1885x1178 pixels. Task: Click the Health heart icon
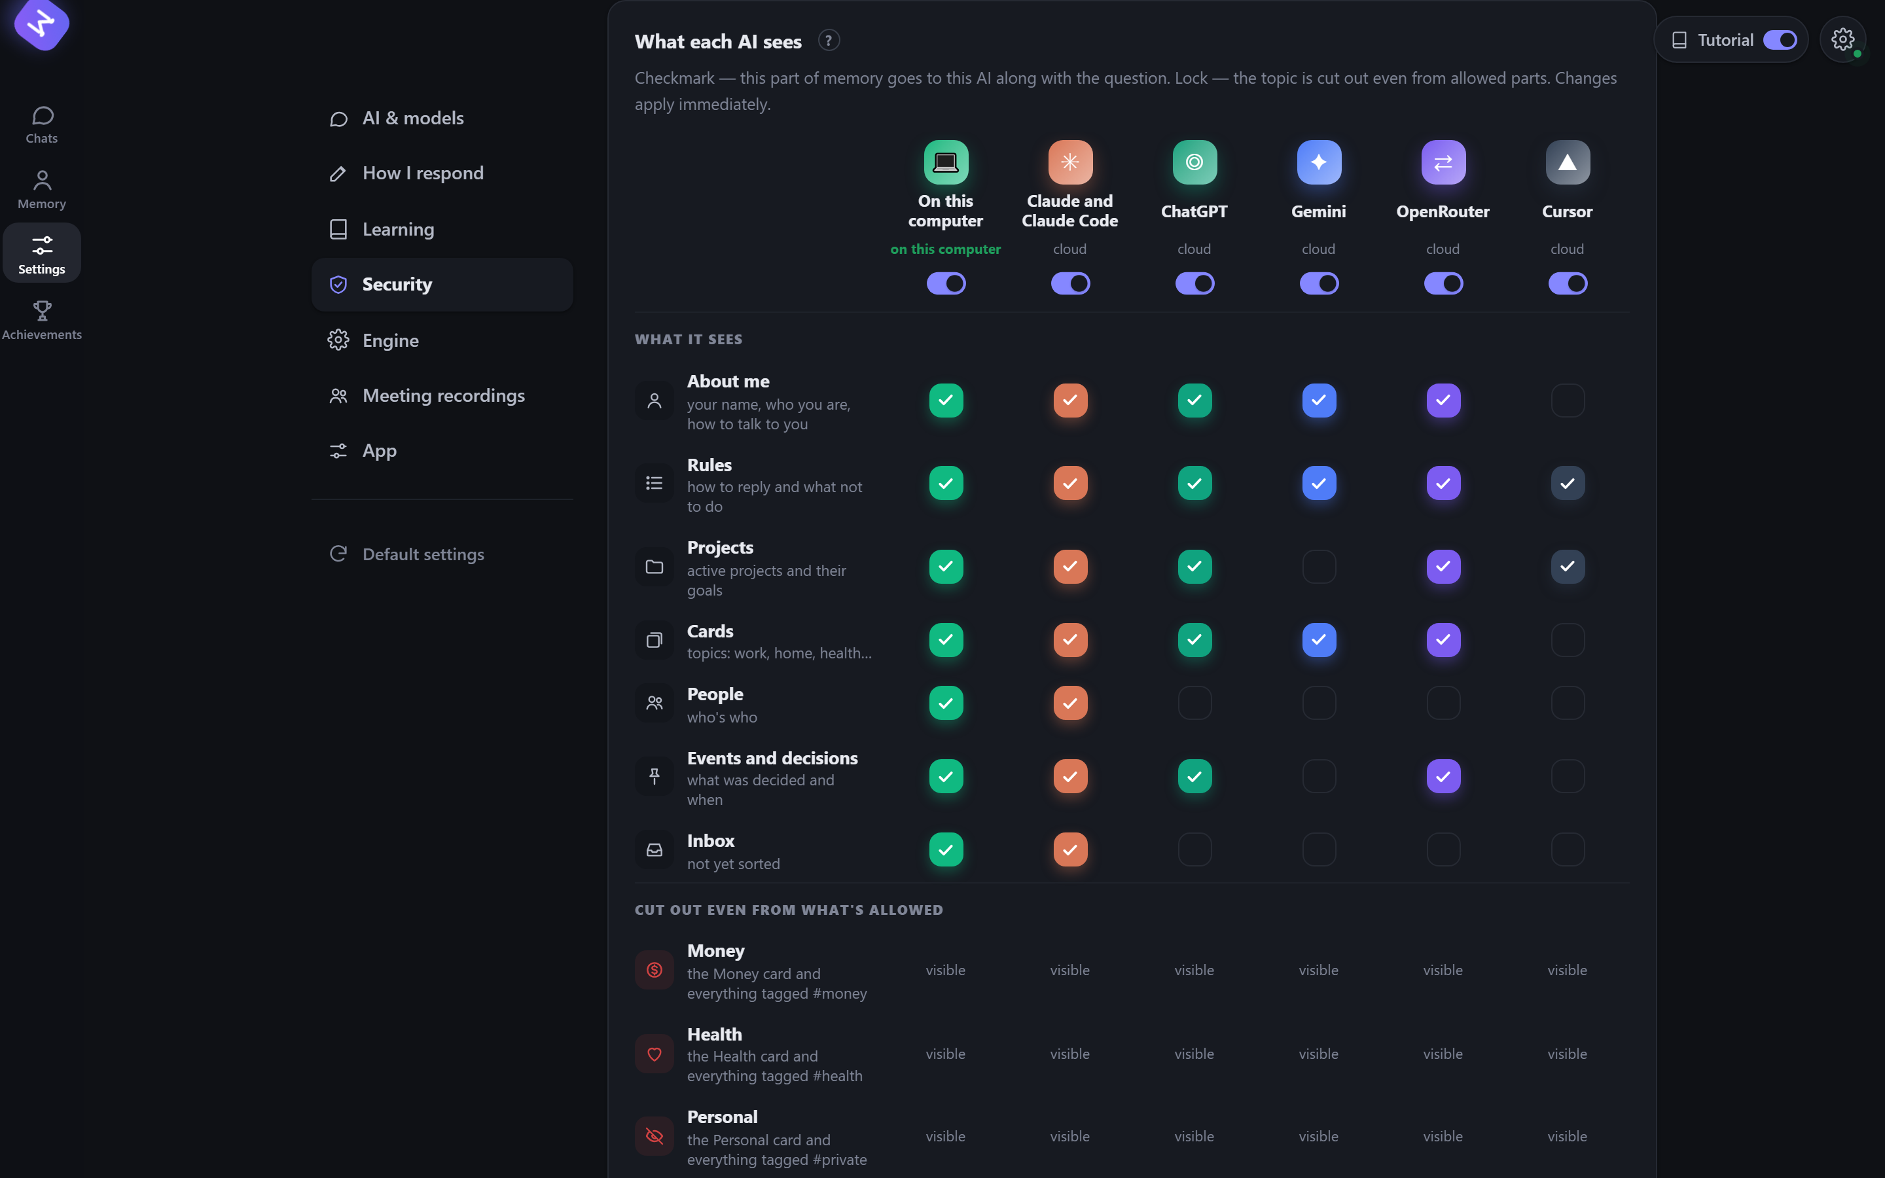655,1054
